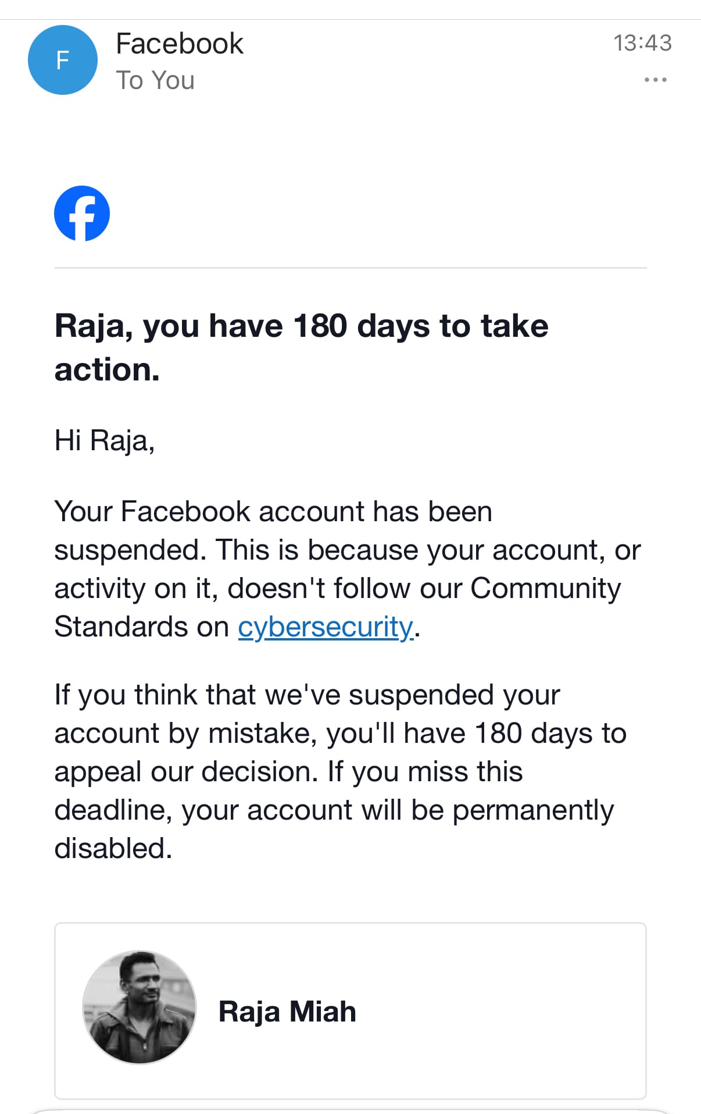Image resolution: width=701 pixels, height=1114 pixels.
Task: Expand the "To You" recipient details
Action: (155, 80)
